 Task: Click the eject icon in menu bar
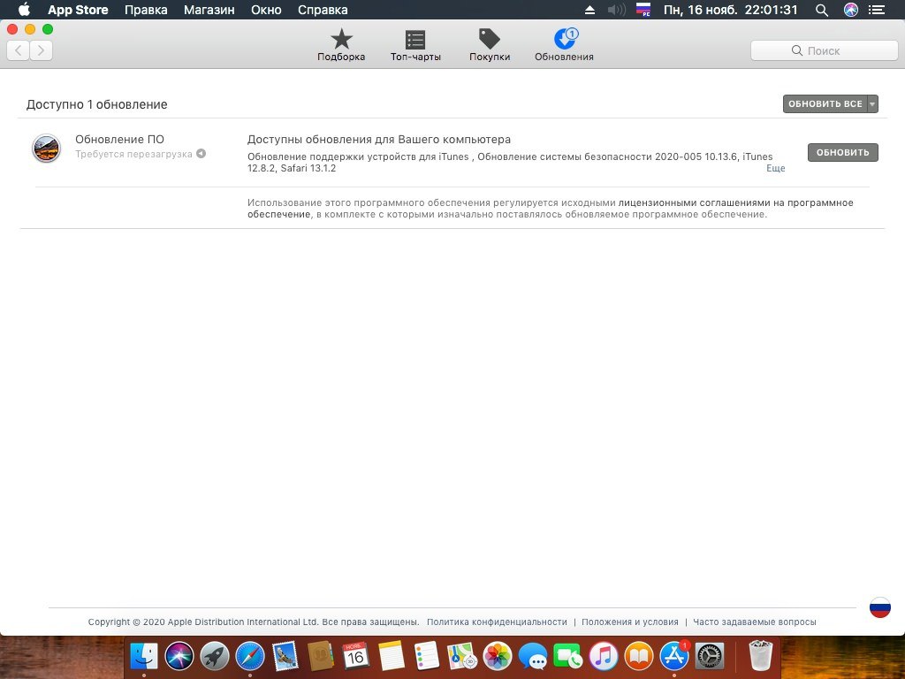tap(589, 10)
